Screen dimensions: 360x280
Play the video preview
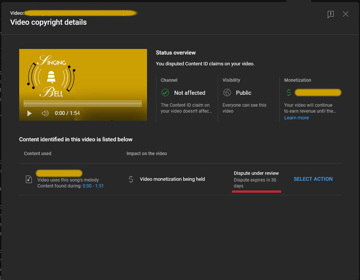tap(29, 113)
